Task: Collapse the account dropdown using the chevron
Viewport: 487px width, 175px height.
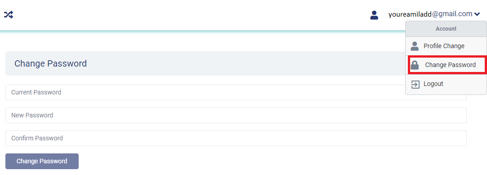Action: 478,14
